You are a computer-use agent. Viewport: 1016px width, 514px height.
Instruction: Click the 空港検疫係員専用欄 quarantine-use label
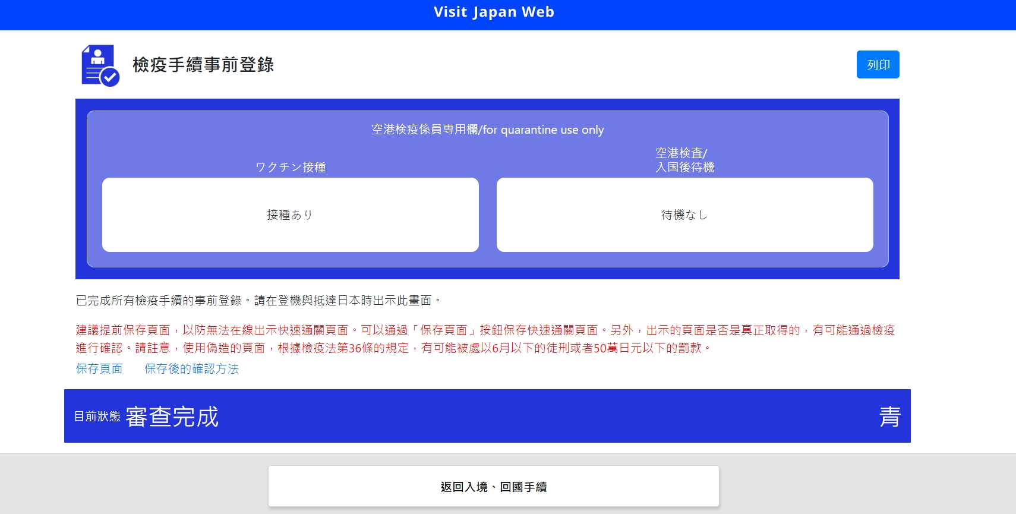tap(487, 130)
